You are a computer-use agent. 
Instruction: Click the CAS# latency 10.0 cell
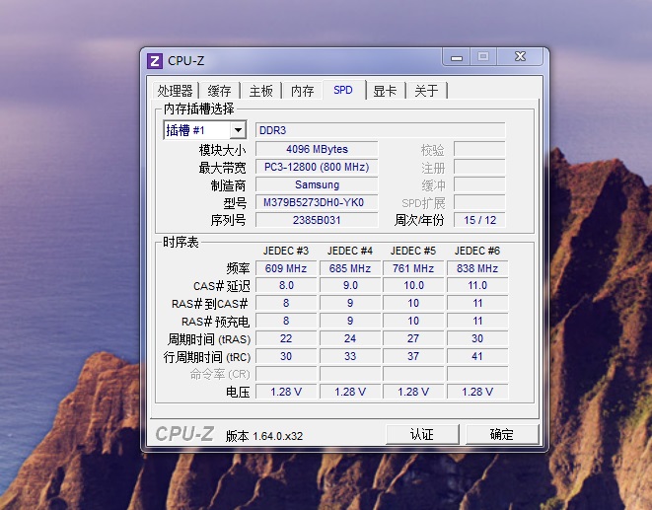click(413, 285)
